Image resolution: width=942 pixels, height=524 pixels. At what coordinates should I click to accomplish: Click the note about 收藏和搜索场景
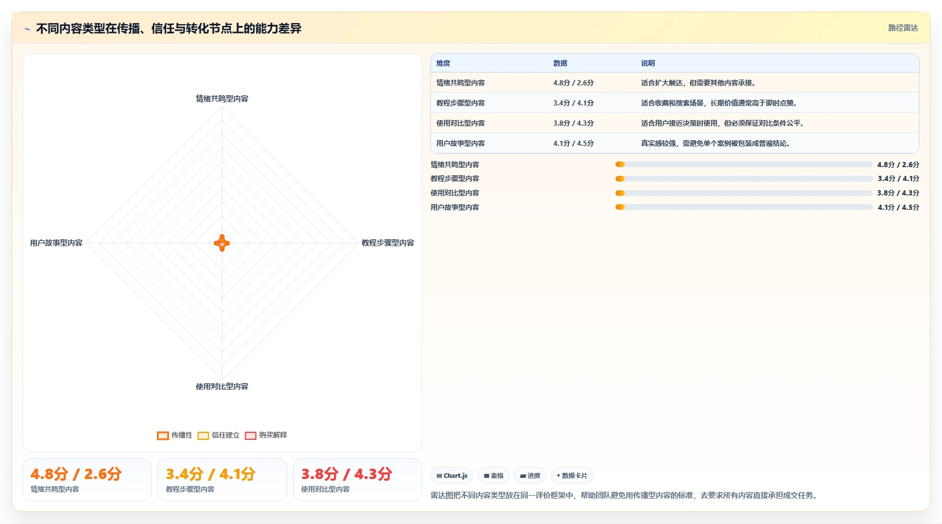click(720, 103)
